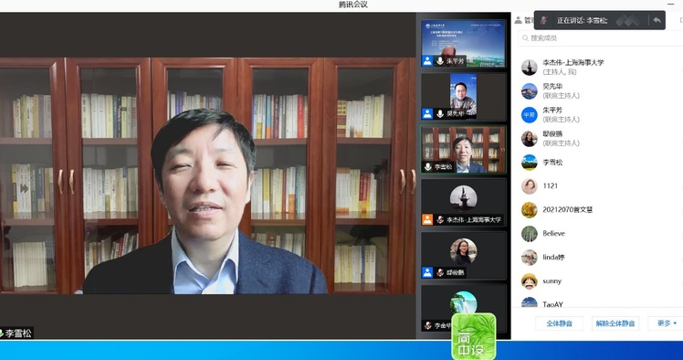The image size is (683, 360).
Task: Click the muted microphone icon in the speaking bar
Action: click(x=544, y=20)
